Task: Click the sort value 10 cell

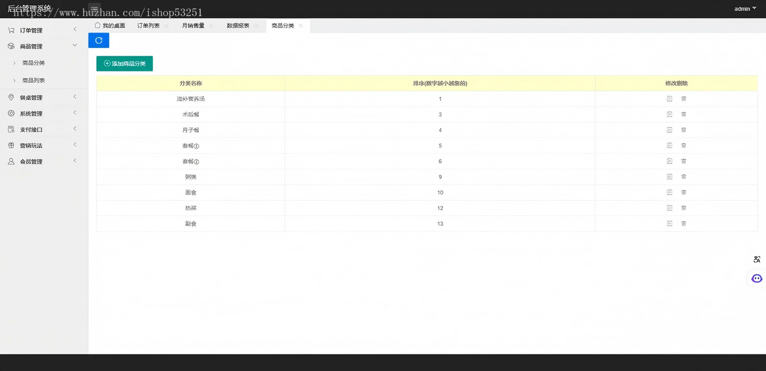Action: (440, 192)
